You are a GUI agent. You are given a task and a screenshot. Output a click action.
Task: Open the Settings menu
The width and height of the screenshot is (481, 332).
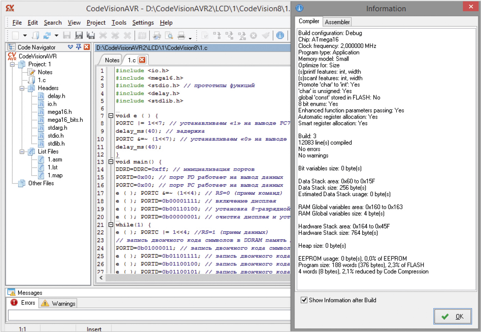143,23
